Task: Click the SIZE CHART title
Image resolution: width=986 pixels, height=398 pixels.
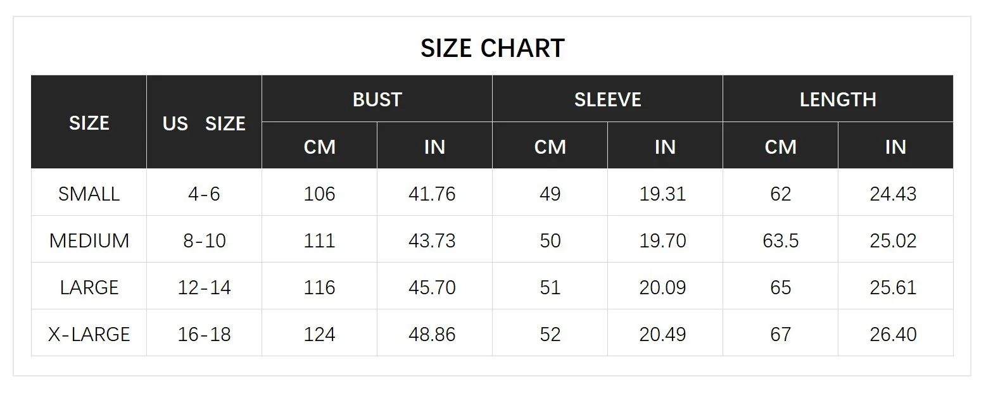Action: coord(492,49)
